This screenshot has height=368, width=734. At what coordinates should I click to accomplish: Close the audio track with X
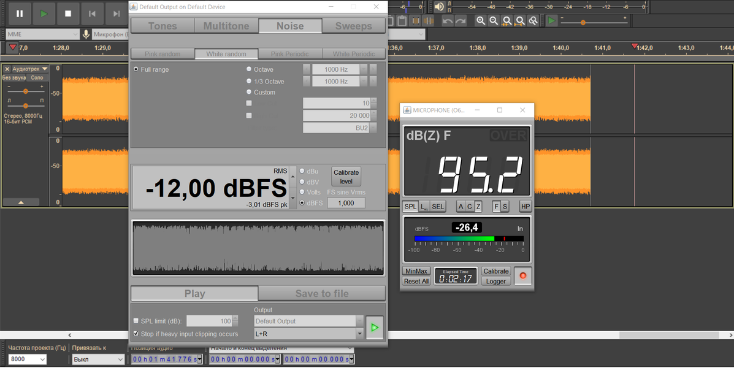[x=7, y=69]
